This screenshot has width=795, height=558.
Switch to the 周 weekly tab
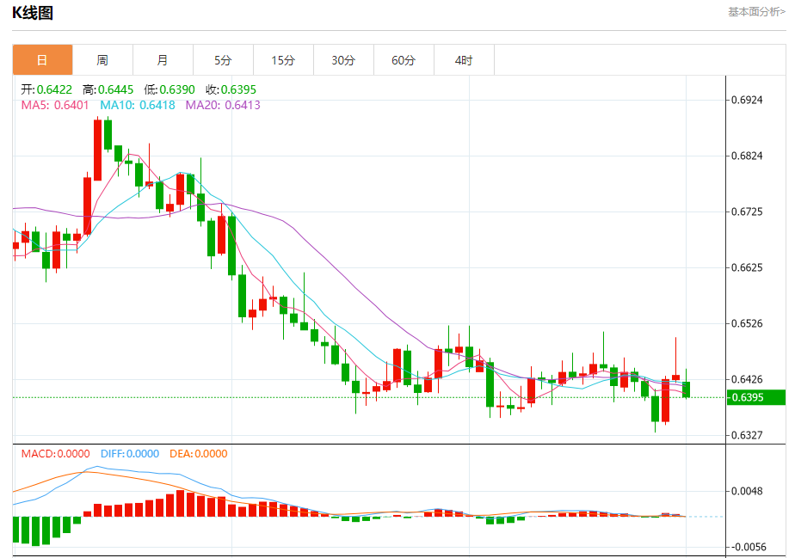[102, 60]
